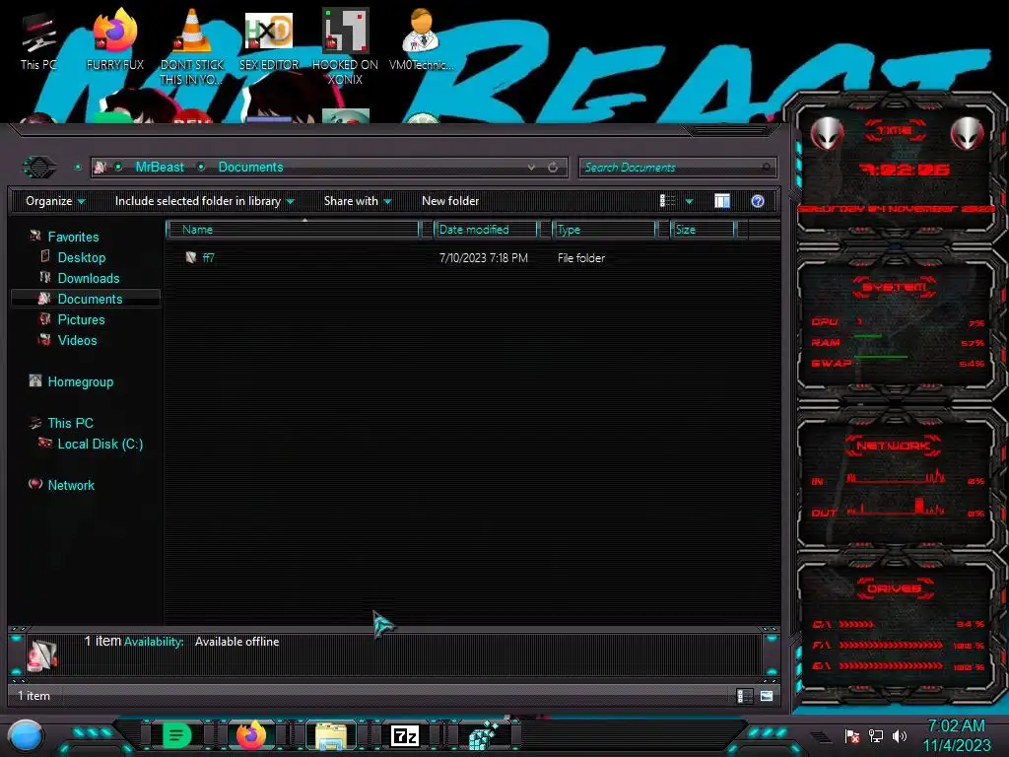Open Videos in the navigation pane

click(77, 340)
